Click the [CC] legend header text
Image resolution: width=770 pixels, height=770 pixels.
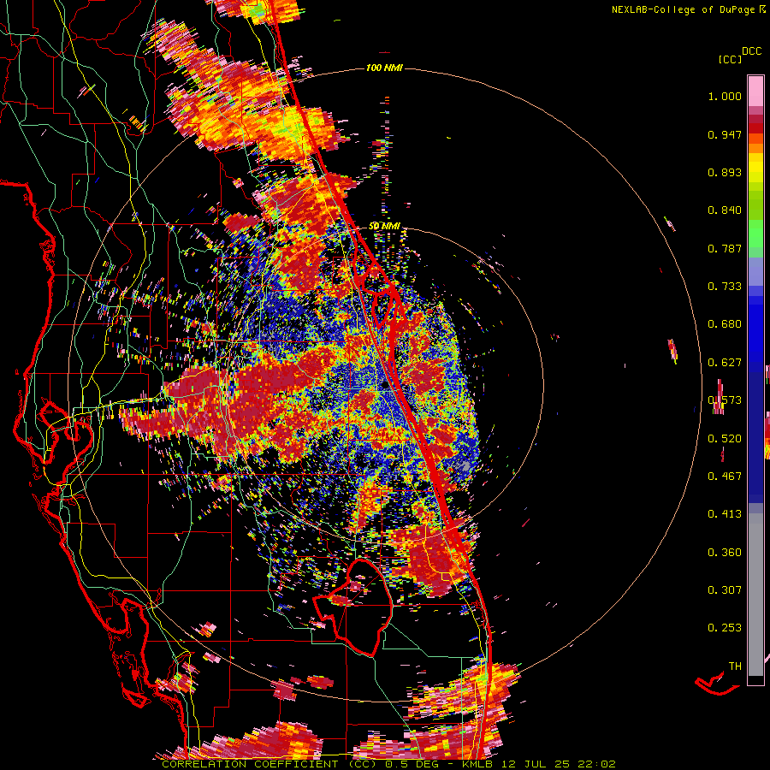(x=731, y=59)
